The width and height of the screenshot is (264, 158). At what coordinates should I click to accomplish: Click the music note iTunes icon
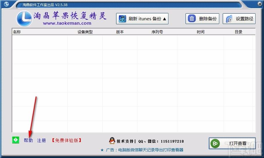point(122,19)
